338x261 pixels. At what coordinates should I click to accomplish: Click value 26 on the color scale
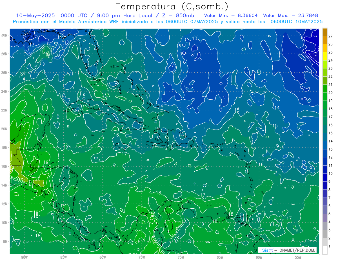[331, 44]
